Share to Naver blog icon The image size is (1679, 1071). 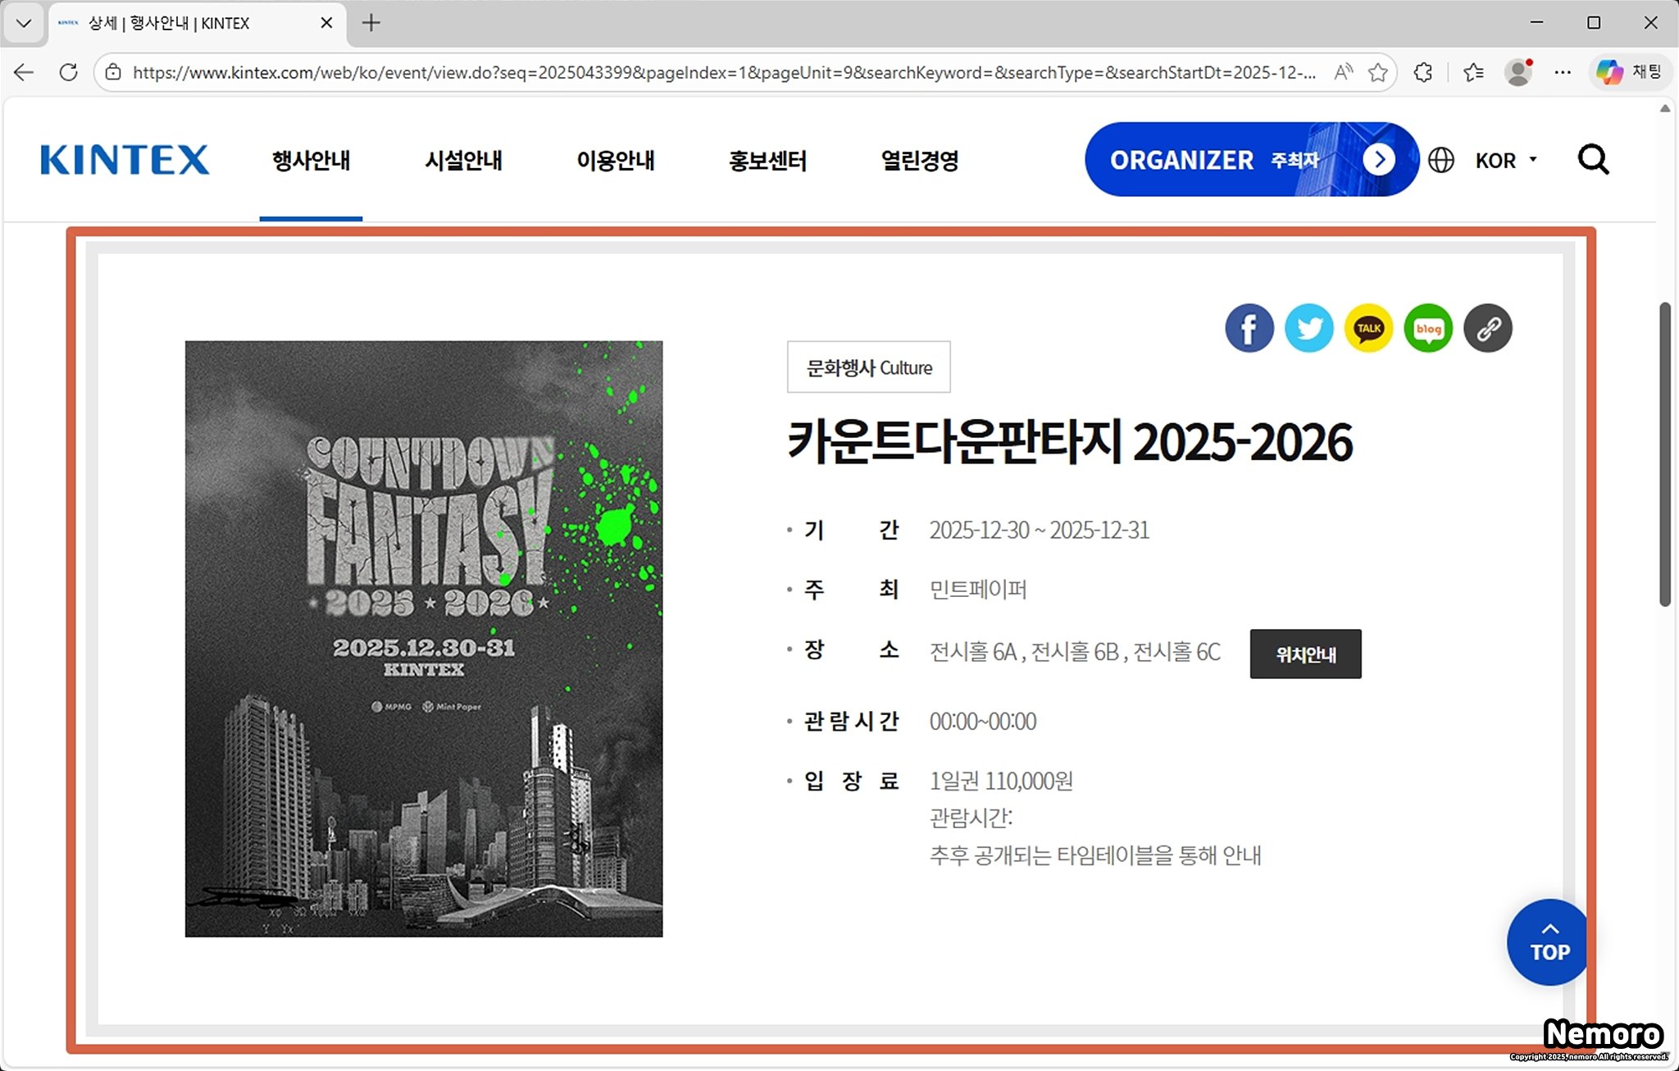pyautogui.click(x=1428, y=328)
